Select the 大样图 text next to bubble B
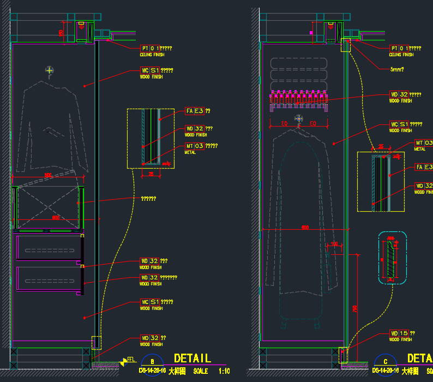Image resolution: width=433 pixels, height=382 pixels. pyautogui.click(x=177, y=371)
